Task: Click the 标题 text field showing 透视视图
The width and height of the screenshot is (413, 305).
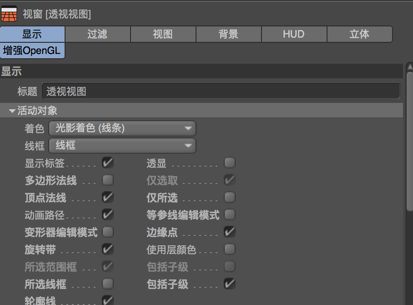Action: 221,91
